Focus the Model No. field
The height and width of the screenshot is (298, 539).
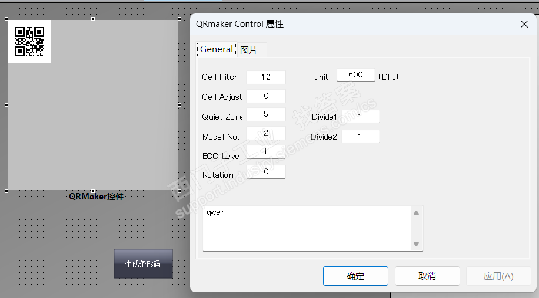265,133
